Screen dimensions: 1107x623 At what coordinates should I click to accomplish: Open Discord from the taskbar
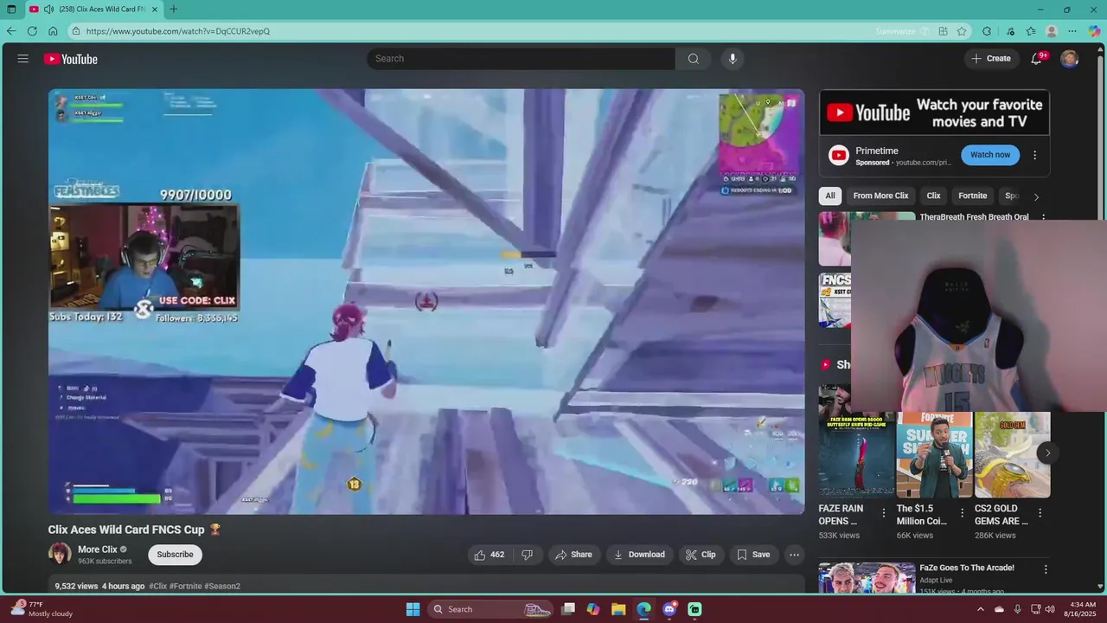[x=669, y=609]
